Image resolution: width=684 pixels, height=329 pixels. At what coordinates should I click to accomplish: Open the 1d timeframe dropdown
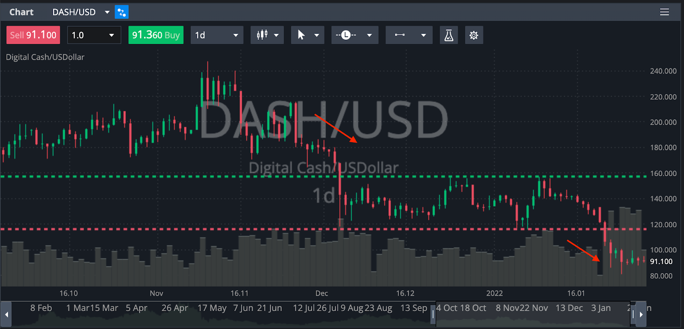[x=235, y=35]
